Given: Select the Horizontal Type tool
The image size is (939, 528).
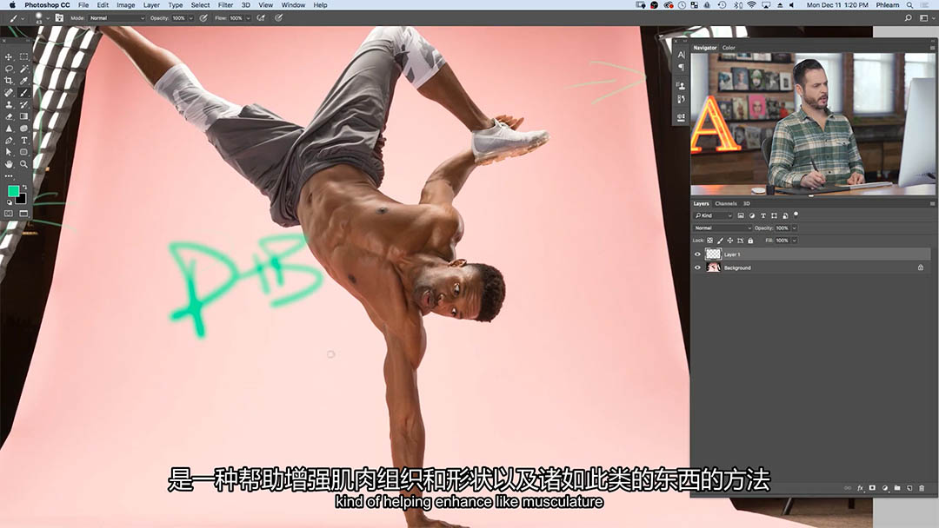Looking at the screenshot, I should 23,140.
